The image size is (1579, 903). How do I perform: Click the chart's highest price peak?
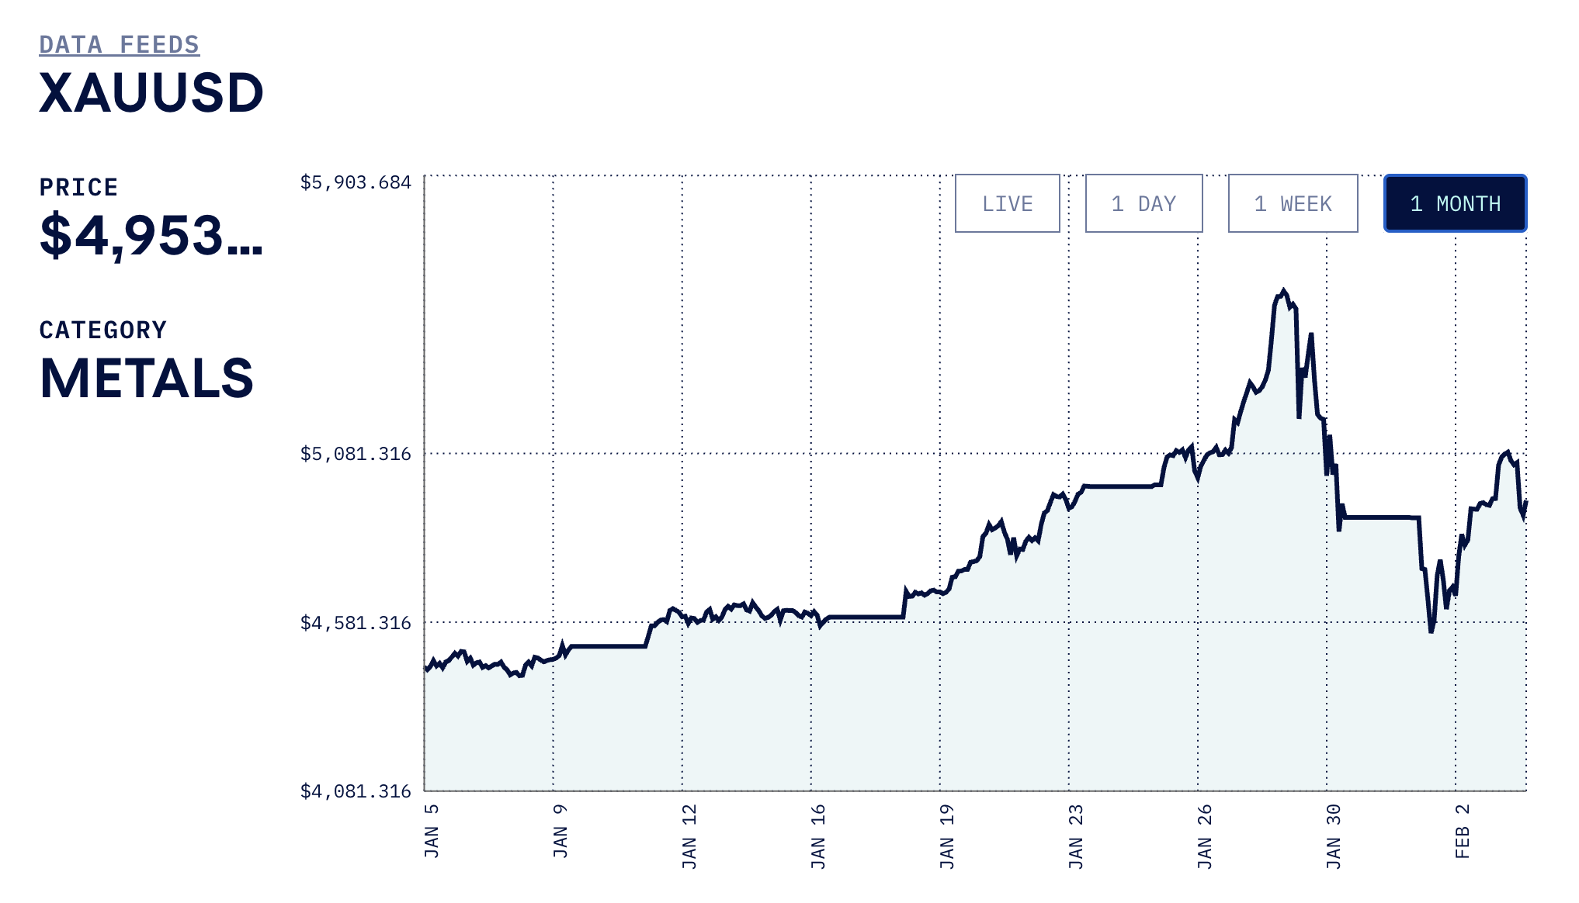[x=1285, y=291]
